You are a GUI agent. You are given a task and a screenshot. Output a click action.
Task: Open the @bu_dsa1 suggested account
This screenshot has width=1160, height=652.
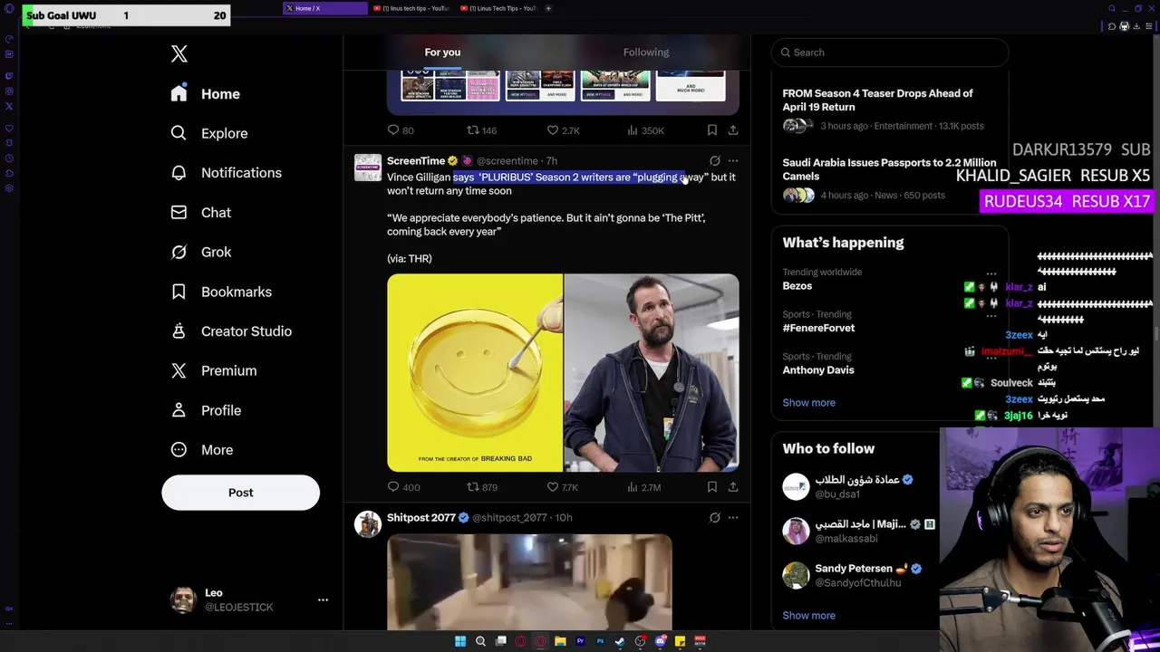pos(856,487)
